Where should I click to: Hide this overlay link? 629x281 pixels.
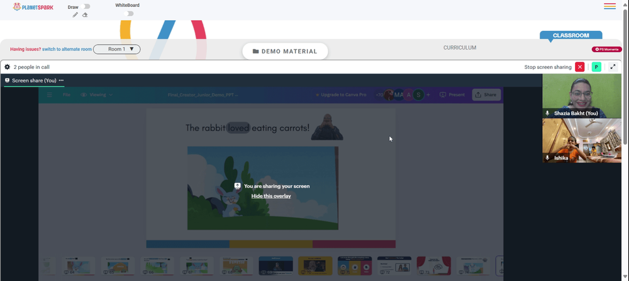click(271, 196)
